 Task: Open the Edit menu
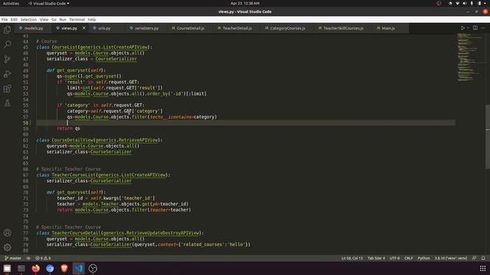point(14,19)
